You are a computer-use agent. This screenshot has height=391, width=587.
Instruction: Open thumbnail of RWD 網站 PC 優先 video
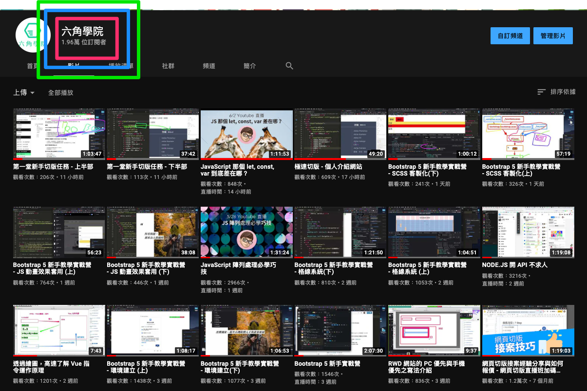point(434,331)
